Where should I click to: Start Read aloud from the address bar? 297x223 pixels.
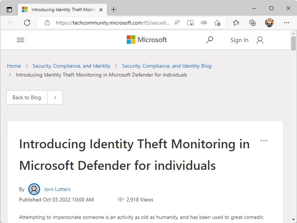[x=177, y=23]
